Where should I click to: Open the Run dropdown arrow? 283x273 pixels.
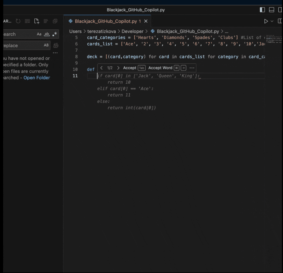(x=272, y=21)
